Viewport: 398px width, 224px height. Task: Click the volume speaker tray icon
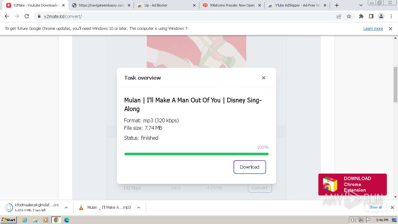point(353,220)
